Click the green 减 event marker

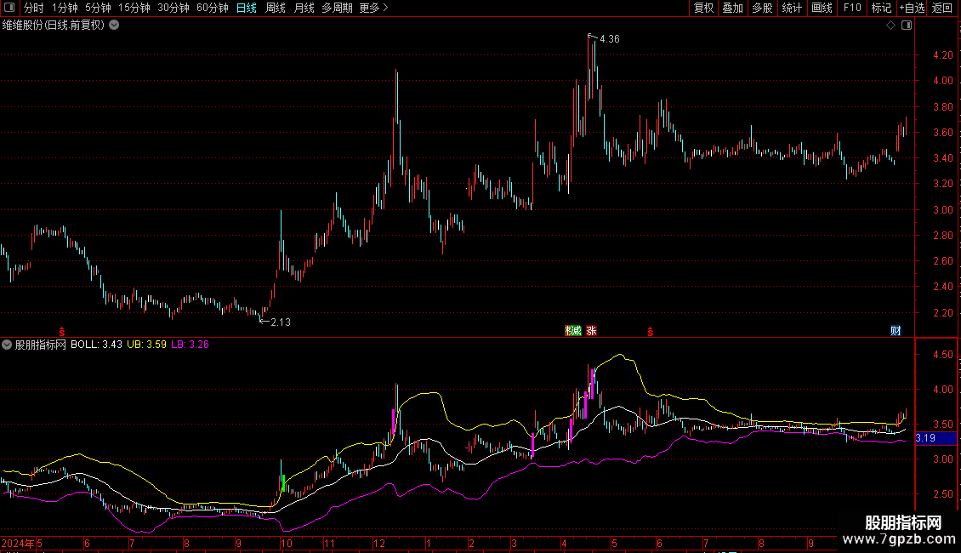[576, 330]
